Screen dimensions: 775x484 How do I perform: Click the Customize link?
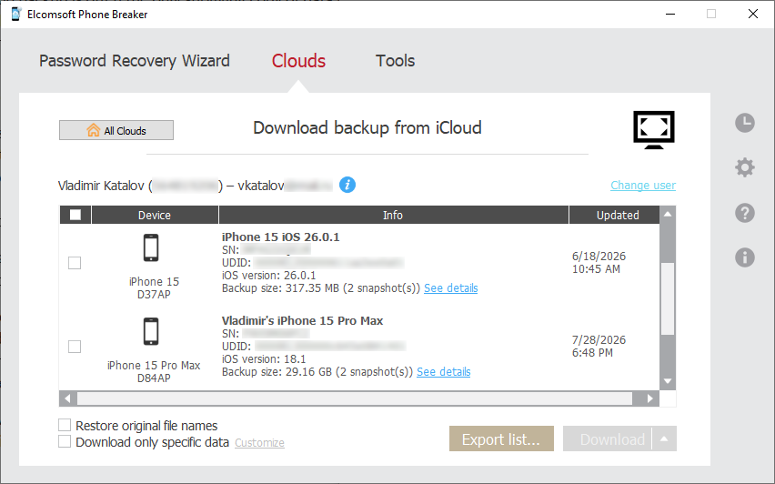pyautogui.click(x=259, y=443)
